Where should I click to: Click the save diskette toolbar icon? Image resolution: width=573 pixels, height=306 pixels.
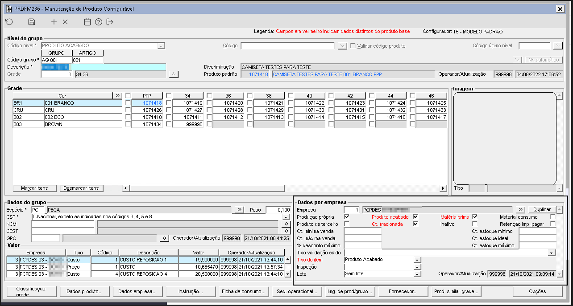32,22
